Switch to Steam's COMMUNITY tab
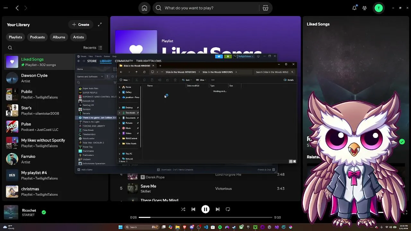The width and height of the screenshot is (411, 231). [x=124, y=61]
